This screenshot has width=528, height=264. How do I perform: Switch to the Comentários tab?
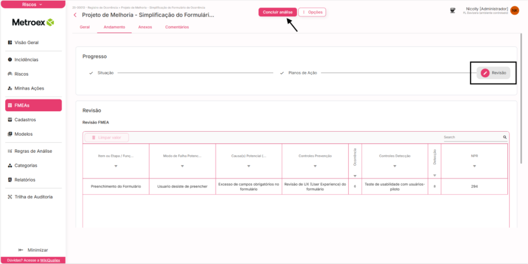pyautogui.click(x=177, y=27)
